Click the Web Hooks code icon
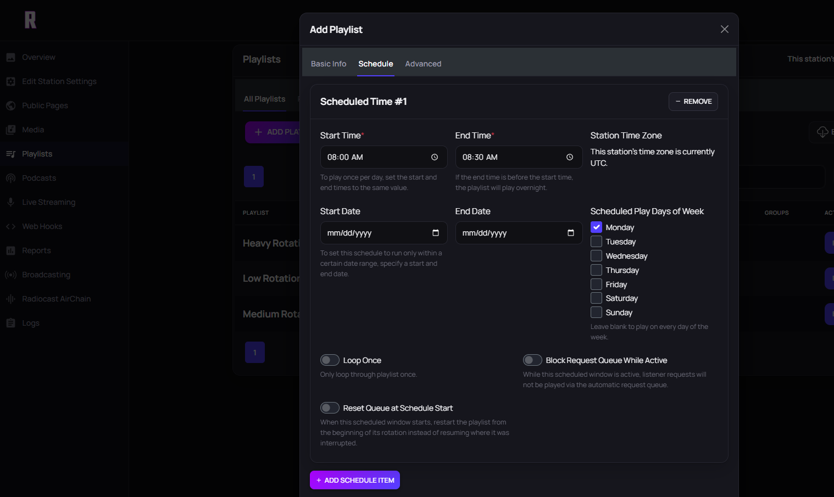 pos(10,226)
